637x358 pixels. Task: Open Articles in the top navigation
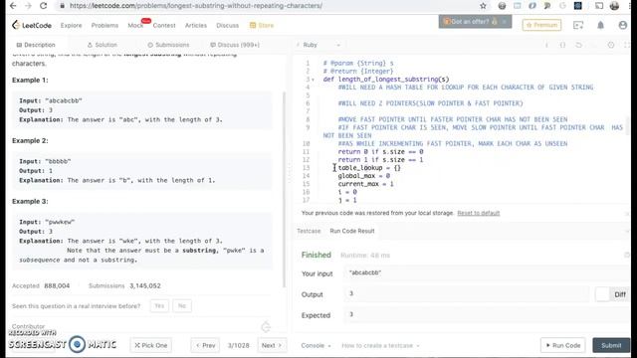[196, 25]
